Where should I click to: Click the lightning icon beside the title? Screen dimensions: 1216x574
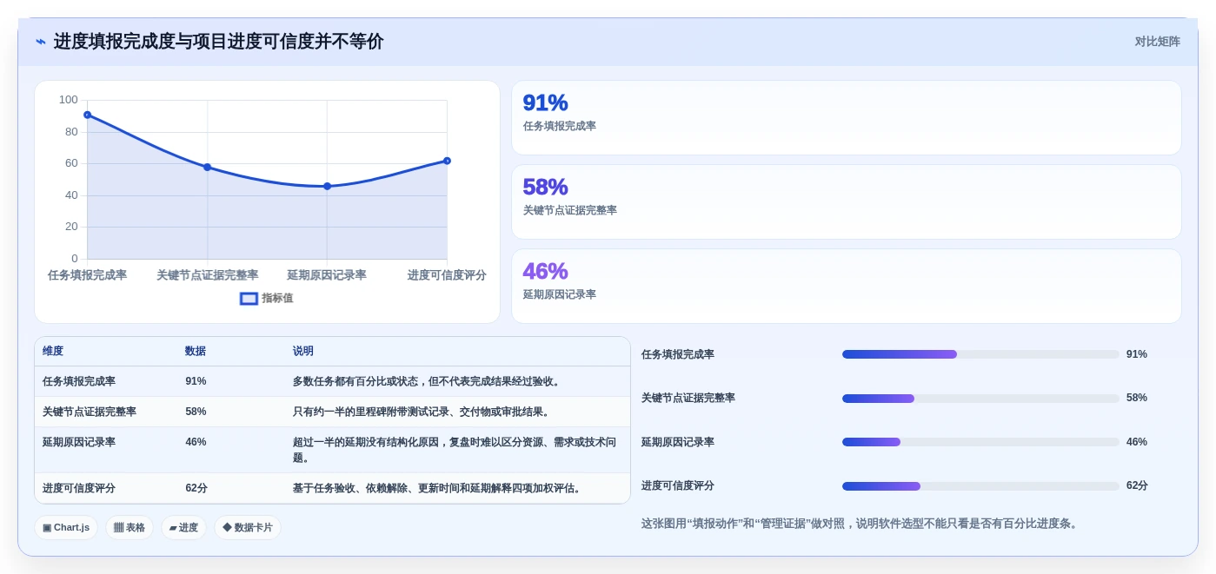[40, 42]
